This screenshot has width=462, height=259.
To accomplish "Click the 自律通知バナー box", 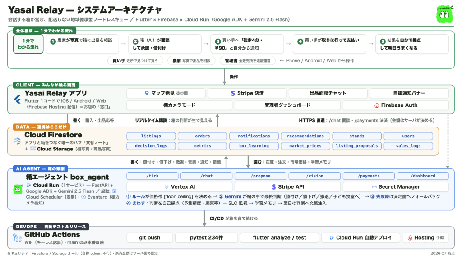I will pyautogui.click(x=409, y=93).
